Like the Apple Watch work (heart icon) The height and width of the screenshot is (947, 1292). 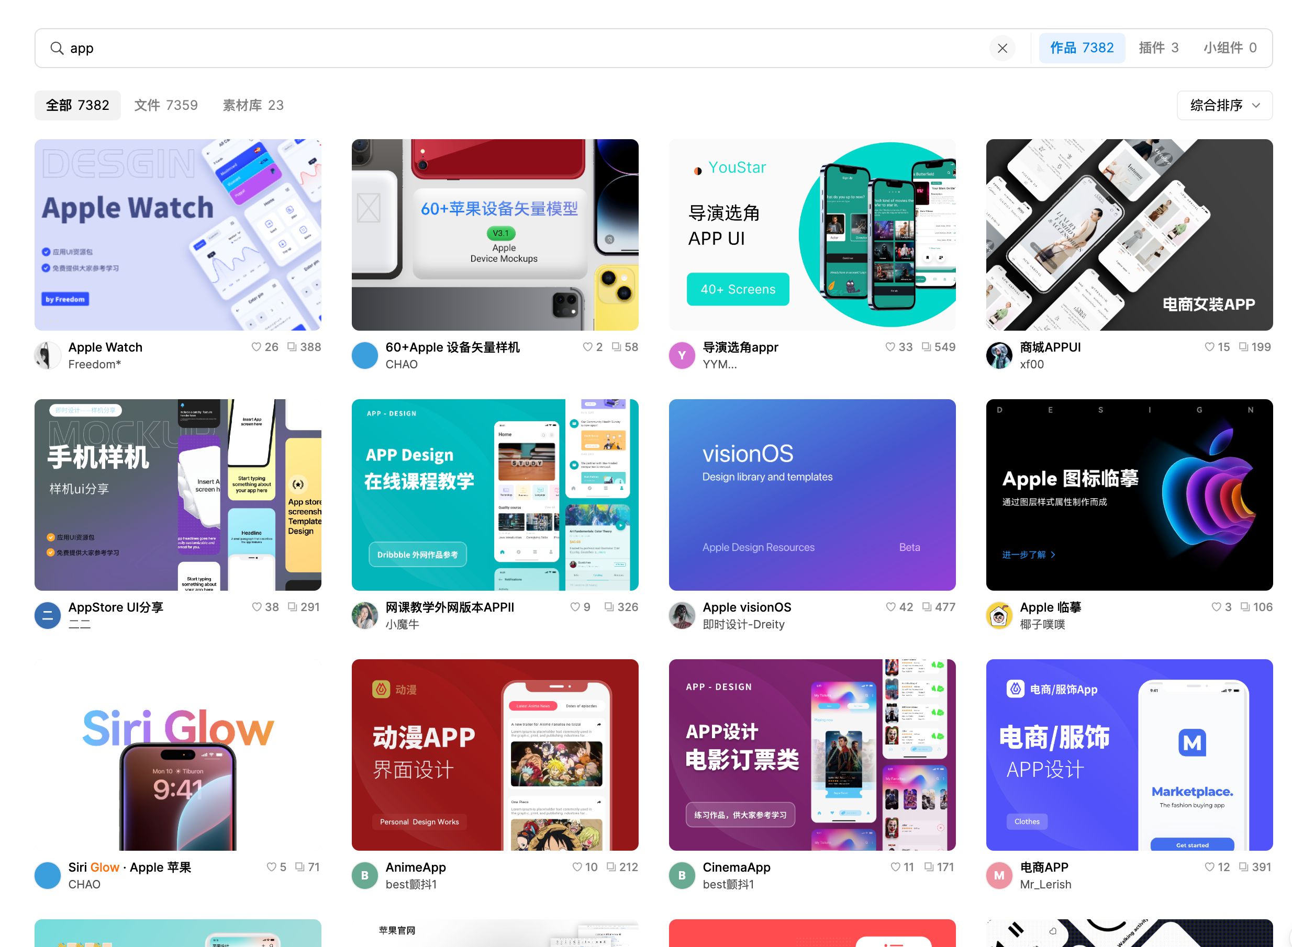[256, 347]
